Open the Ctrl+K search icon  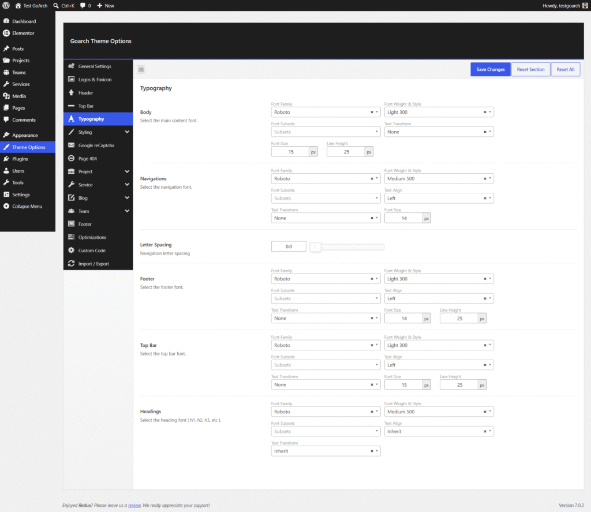(56, 6)
